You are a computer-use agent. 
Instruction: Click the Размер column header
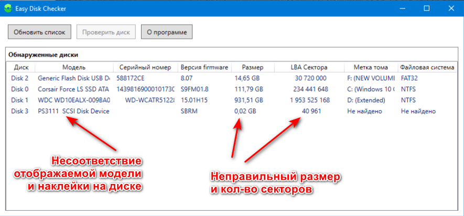click(253, 68)
